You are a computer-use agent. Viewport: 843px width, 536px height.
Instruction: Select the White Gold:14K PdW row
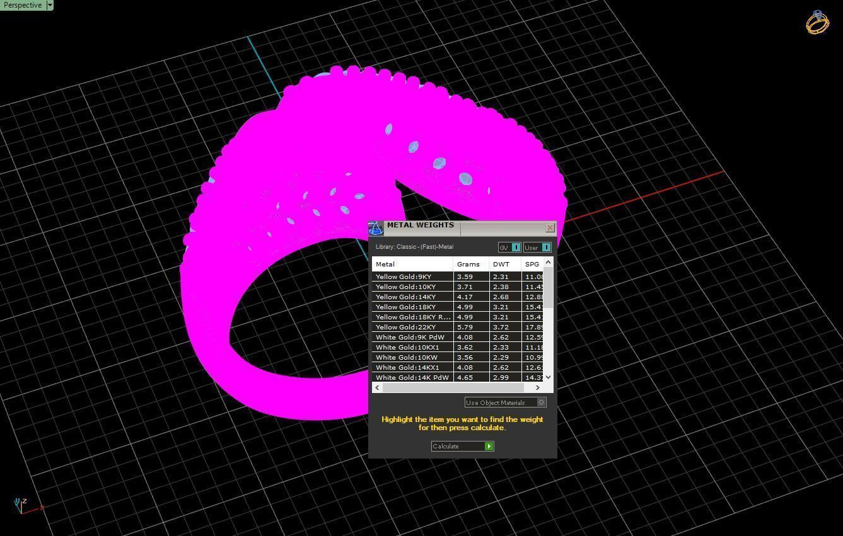[458, 377]
